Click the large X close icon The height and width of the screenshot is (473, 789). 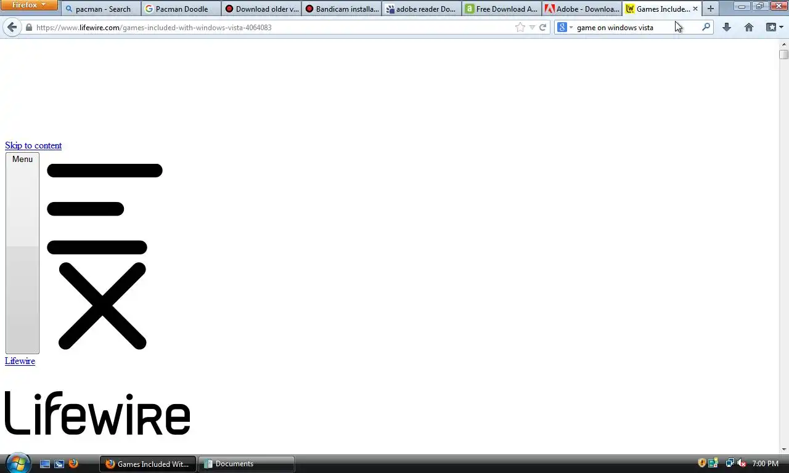pyautogui.click(x=102, y=305)
